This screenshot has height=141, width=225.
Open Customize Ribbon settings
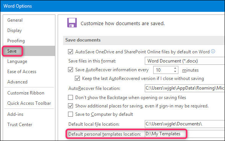click(26, 93)
